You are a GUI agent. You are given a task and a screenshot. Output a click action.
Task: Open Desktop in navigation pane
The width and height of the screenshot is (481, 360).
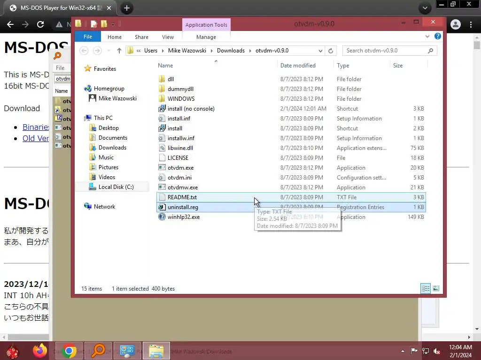point(109,128)
